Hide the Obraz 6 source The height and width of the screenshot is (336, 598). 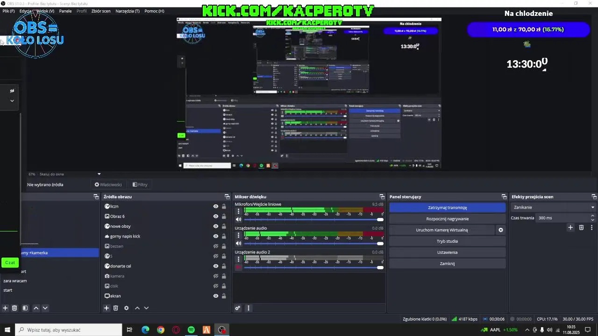tap(216, 217)
